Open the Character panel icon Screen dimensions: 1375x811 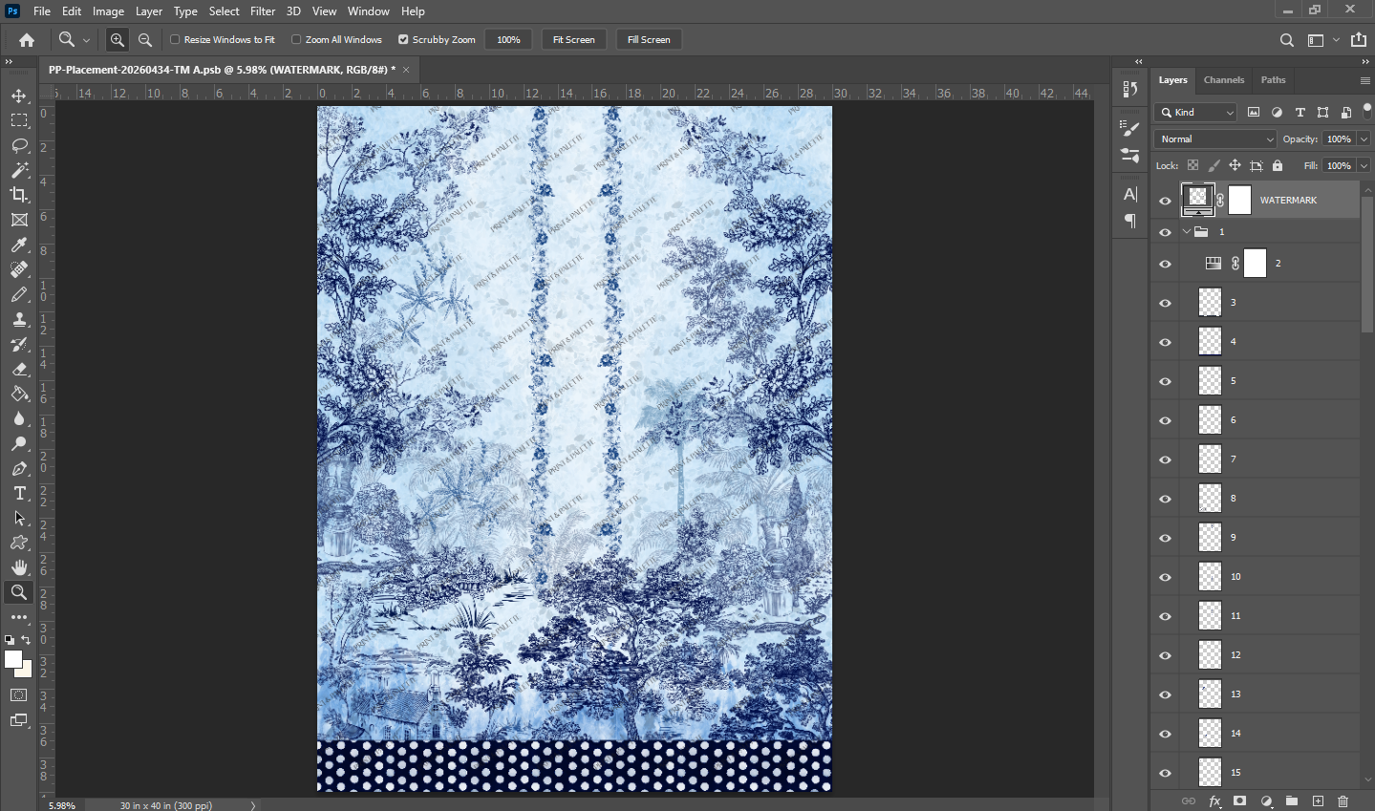tap(1130, 195)
